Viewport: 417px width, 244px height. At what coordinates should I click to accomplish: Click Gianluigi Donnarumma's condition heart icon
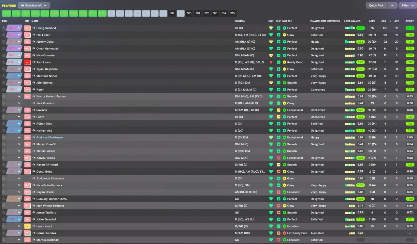pos(271,199)
